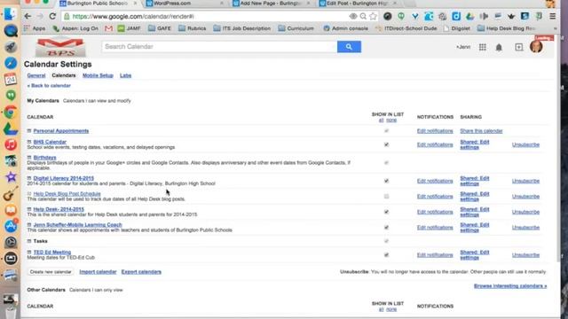Open Launchpad rocket icon in dock

coord(11,47)
